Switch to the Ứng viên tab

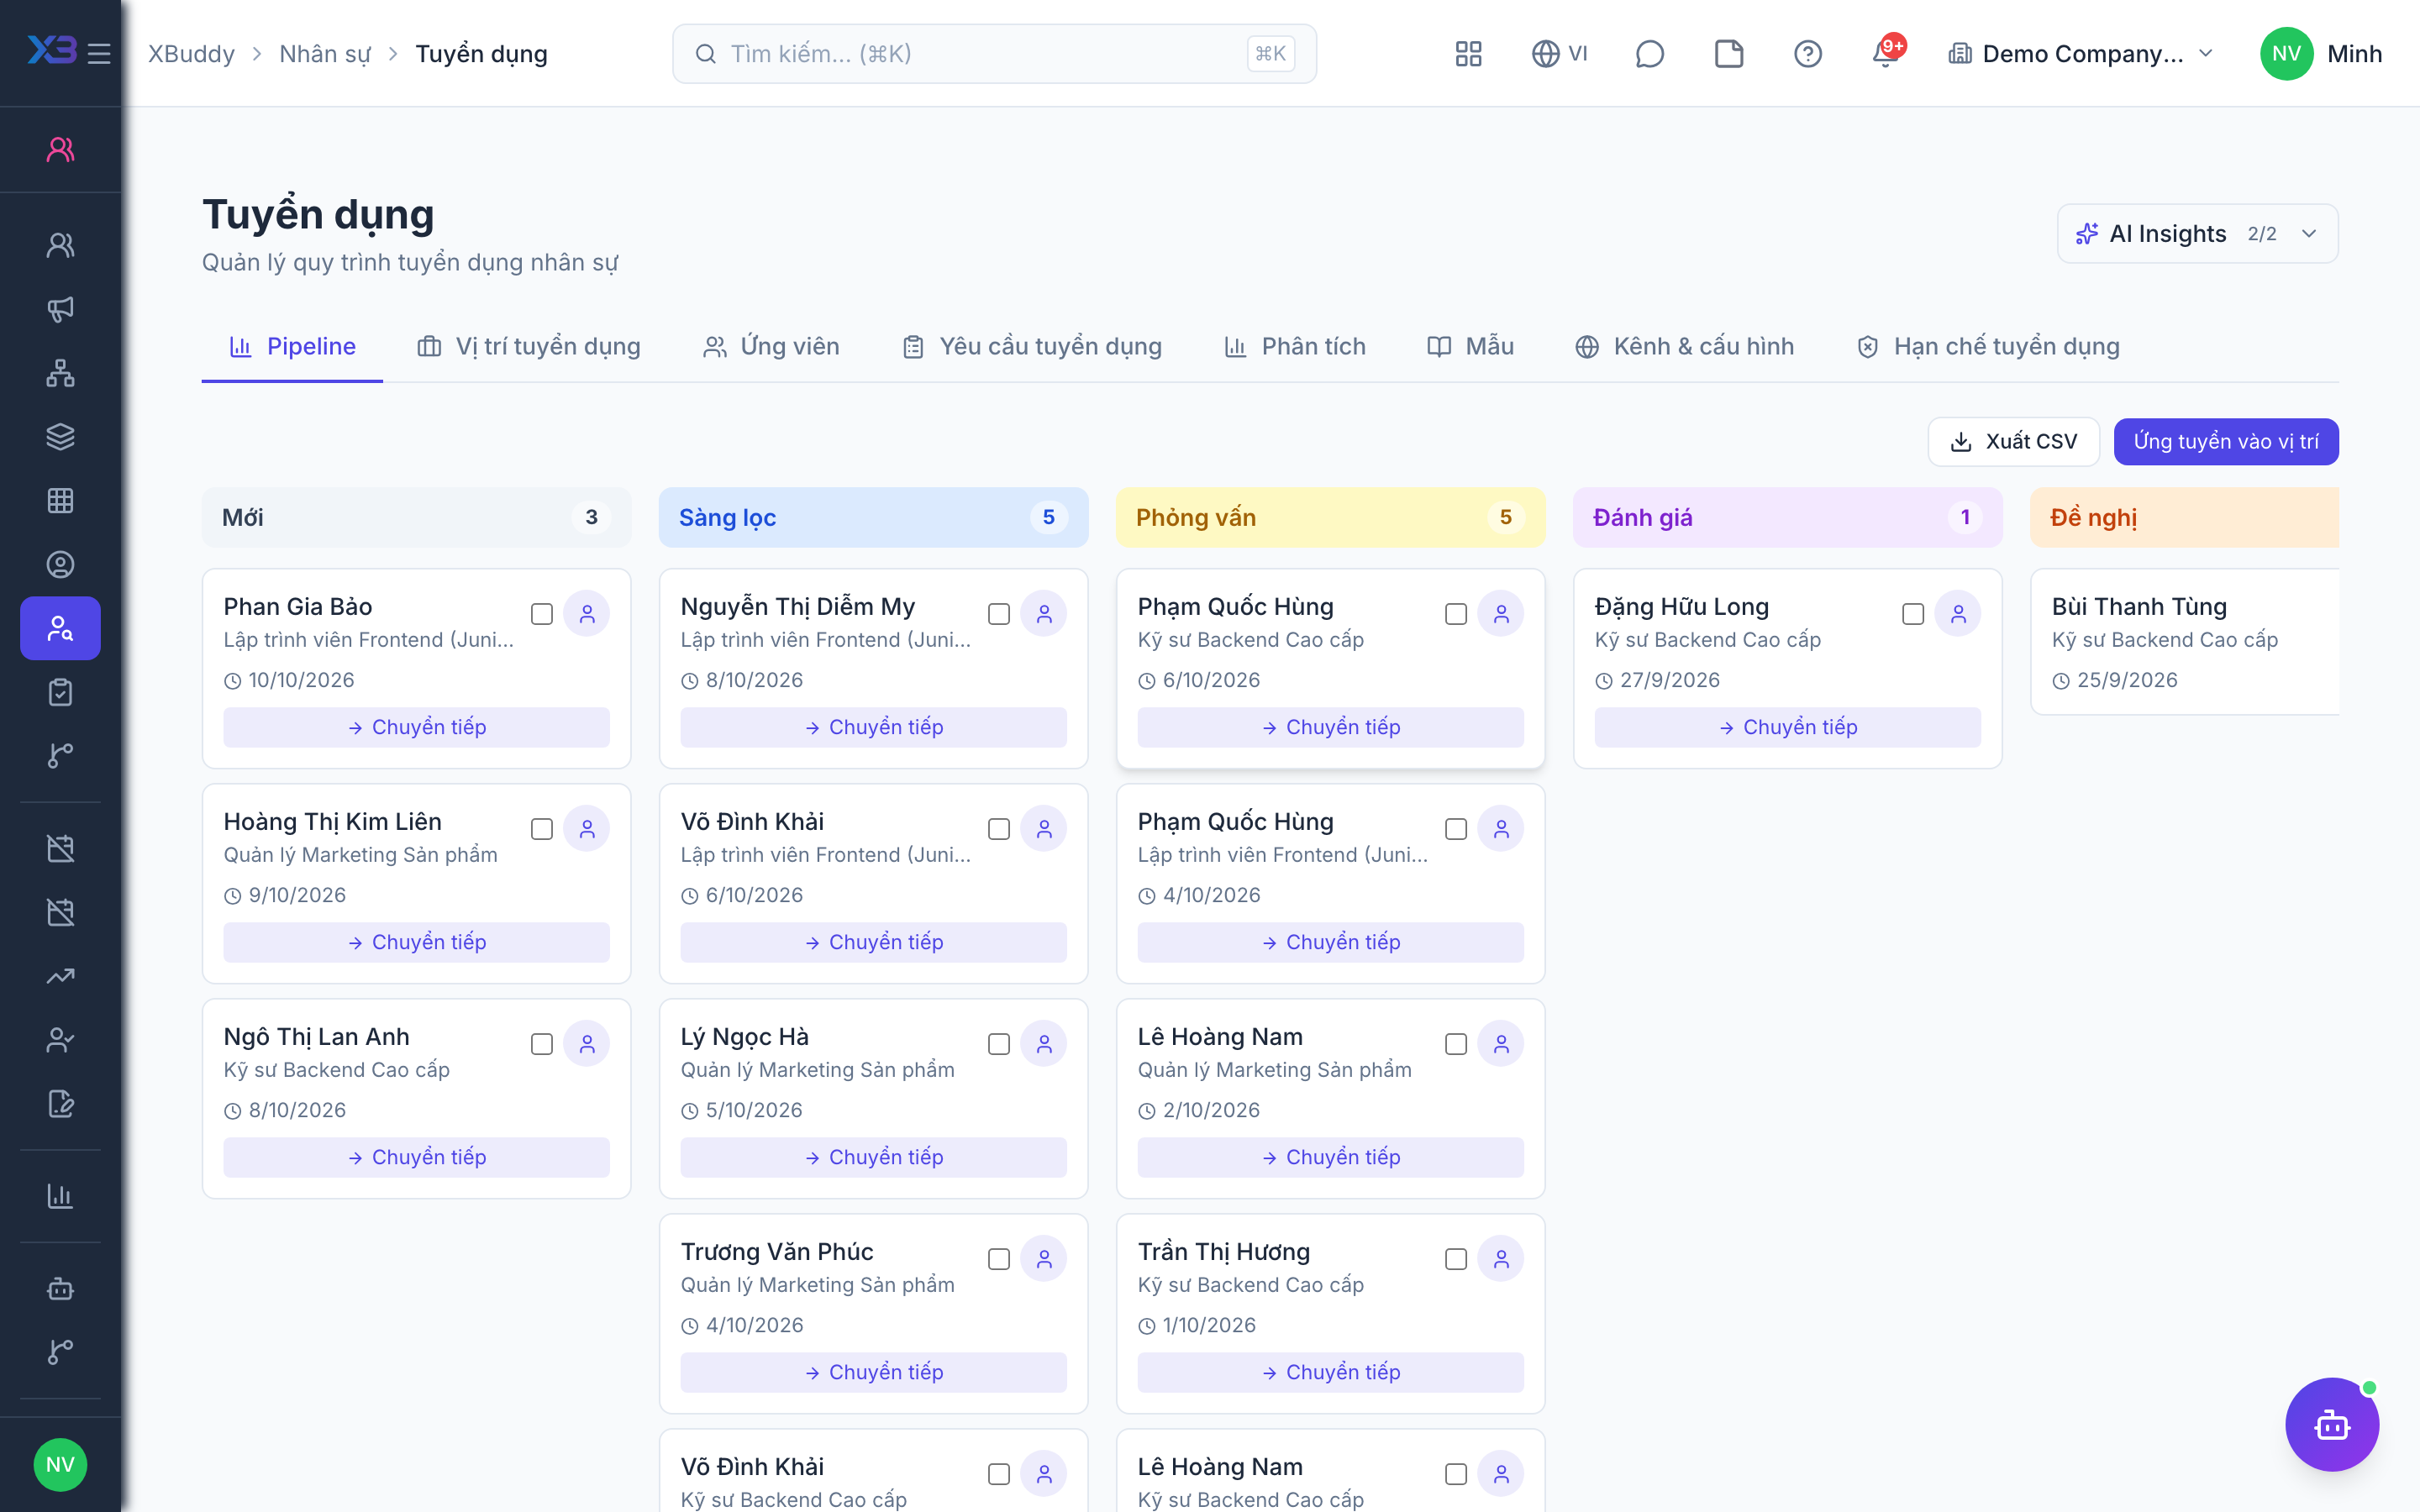coord(771,346)
